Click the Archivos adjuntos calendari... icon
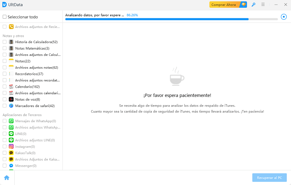 point(11,93)
